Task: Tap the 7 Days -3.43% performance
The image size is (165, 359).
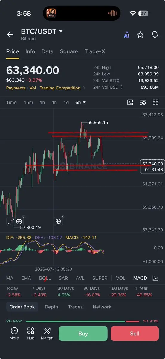Action: pyautogui.click(x=39, y=292)
